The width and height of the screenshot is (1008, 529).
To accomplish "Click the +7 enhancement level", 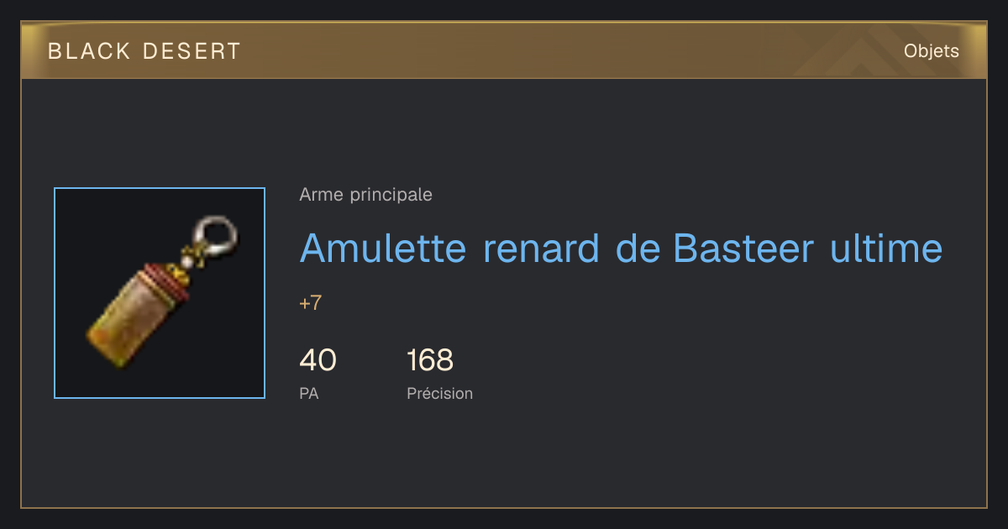I will coord(311,303).
